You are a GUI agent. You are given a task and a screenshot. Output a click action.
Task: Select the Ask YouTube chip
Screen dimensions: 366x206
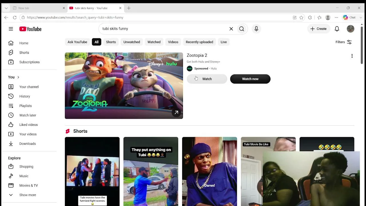[77, 42]
